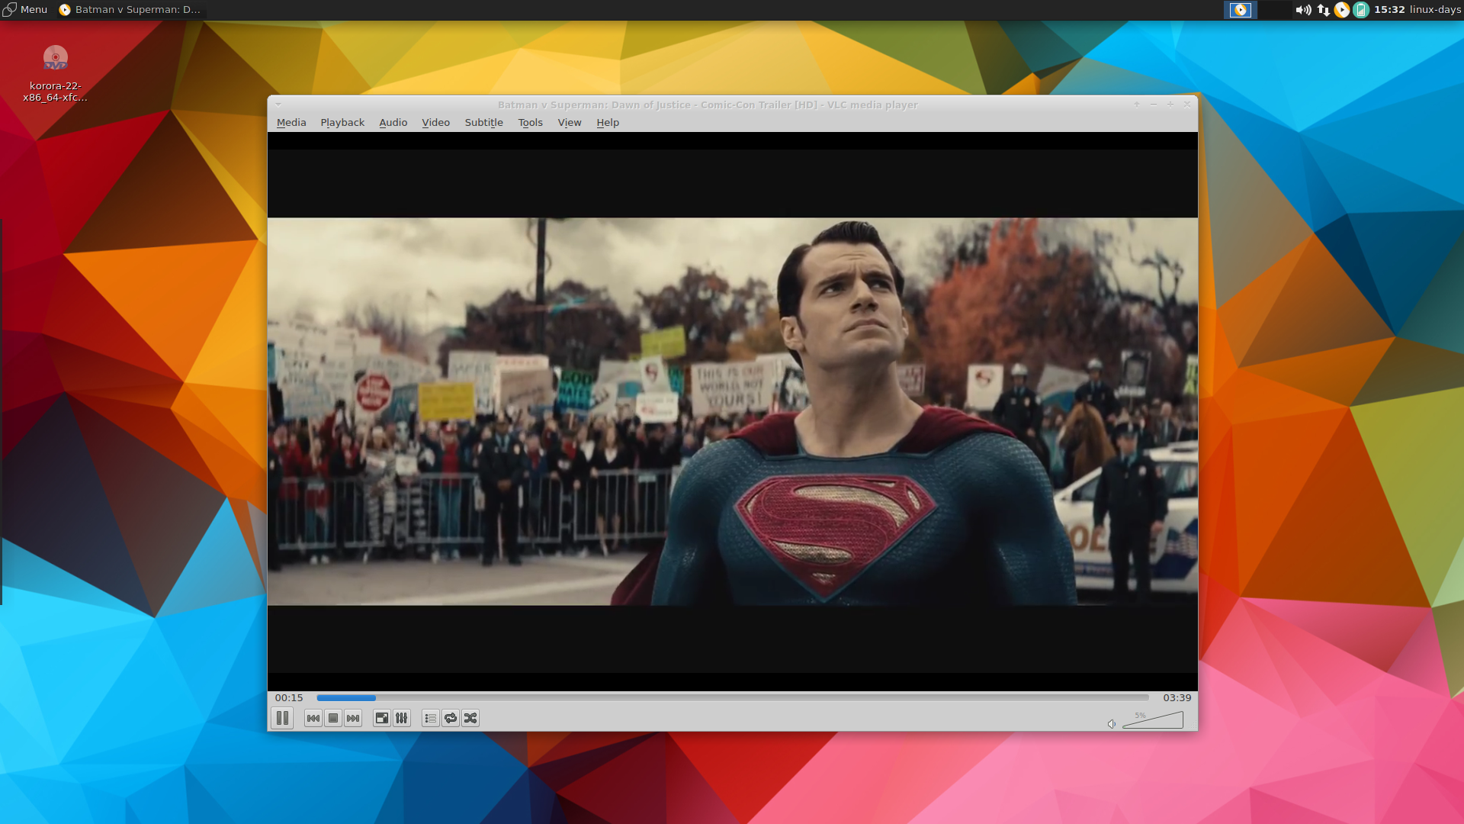Viewport: 1464px width, 824px height.
Task: Open window menu arrow in VLC title bar
Action: 278,105
